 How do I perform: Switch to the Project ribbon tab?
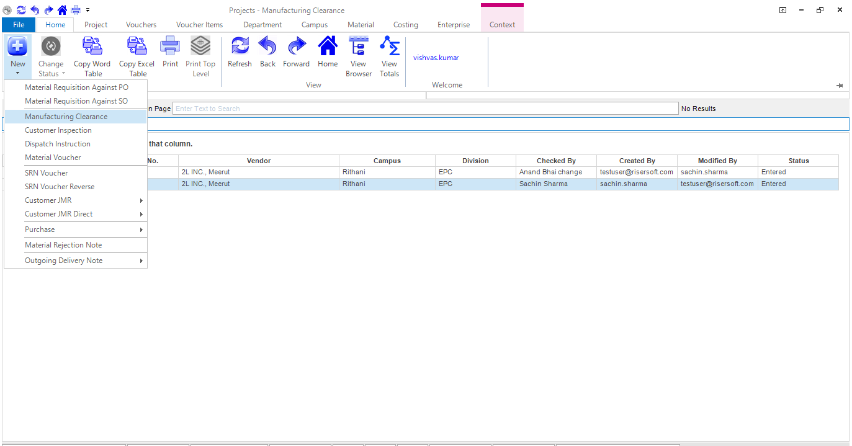[x=96, y=25]
